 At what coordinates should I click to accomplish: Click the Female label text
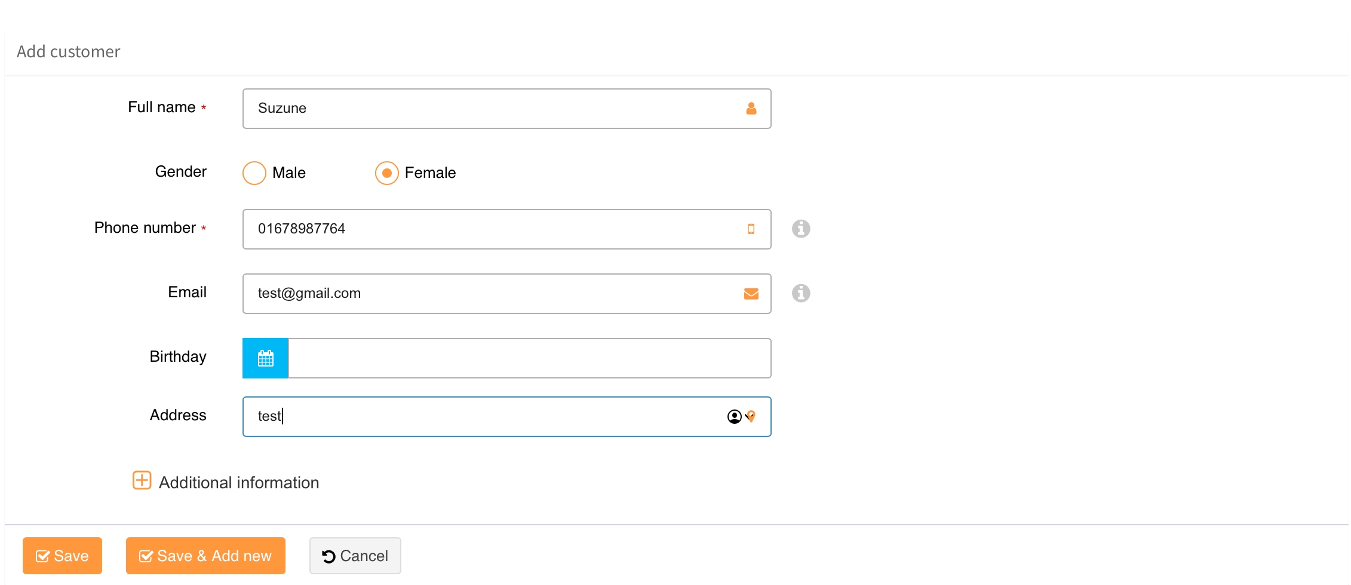tap(430, 173)
